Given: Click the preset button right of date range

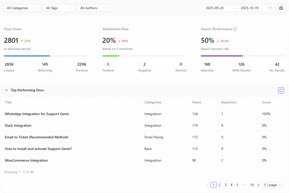Looking at the screenshot, I should tap(281, 8).
